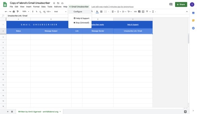This screenshot has width=197, height=114.
Task: Format as percent
Action: click(x=37, y=12)
